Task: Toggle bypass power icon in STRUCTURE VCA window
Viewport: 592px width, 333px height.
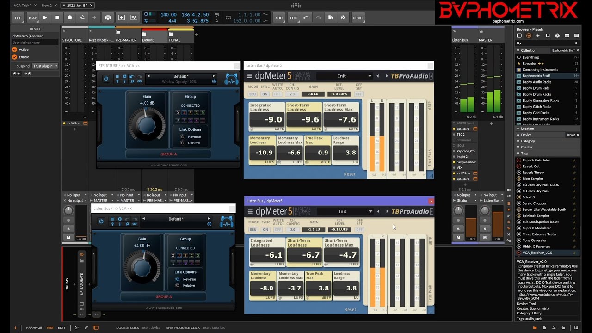Action: pyautogui.click(x=106, y=79)
